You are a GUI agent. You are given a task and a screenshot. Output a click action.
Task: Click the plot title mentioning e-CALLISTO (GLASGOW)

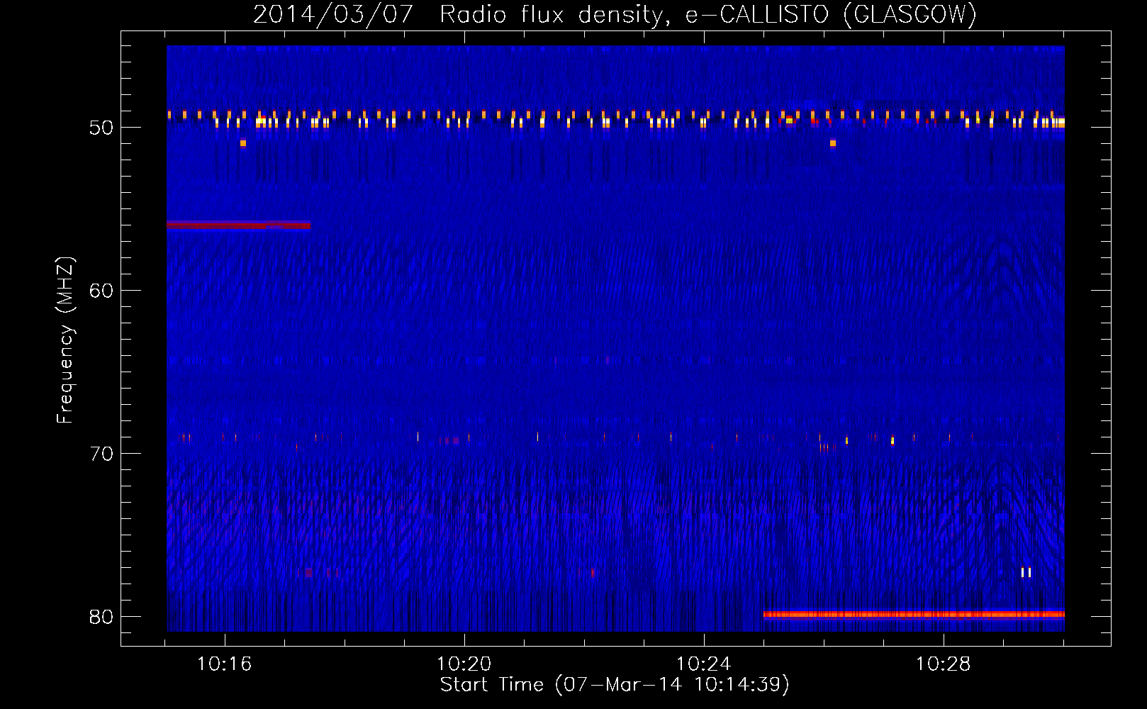tap(615, 15)
